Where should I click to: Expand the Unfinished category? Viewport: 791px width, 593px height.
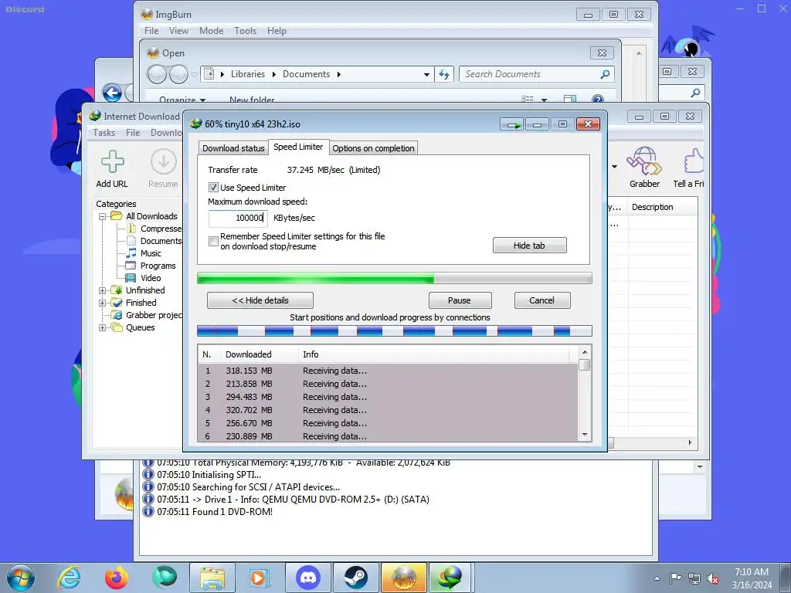(103, 290)
